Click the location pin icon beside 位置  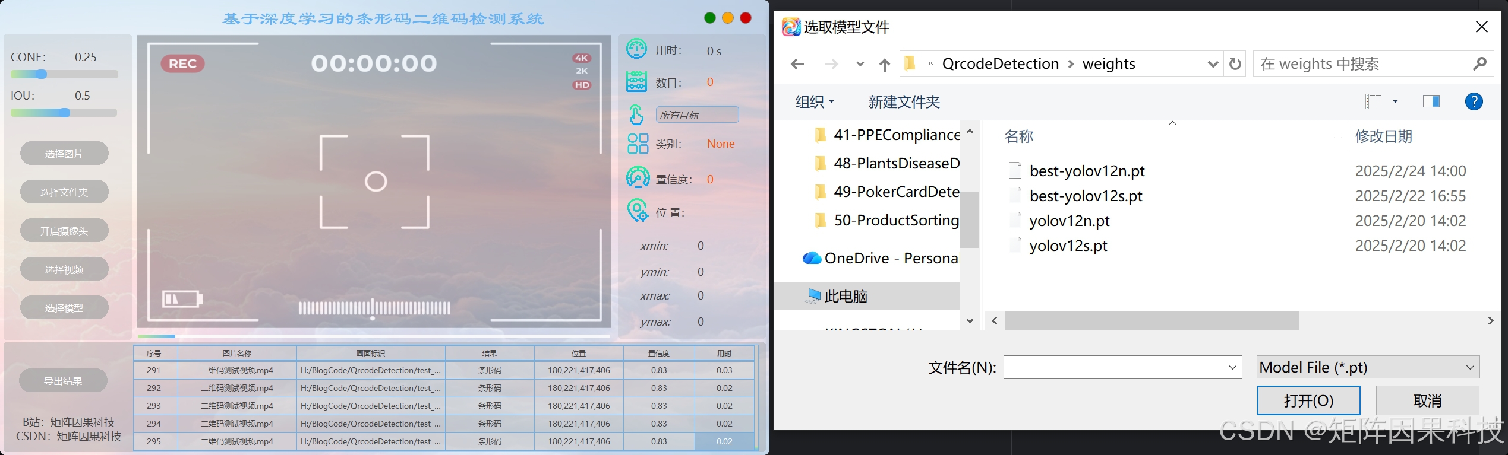click(x=638, y=211)
